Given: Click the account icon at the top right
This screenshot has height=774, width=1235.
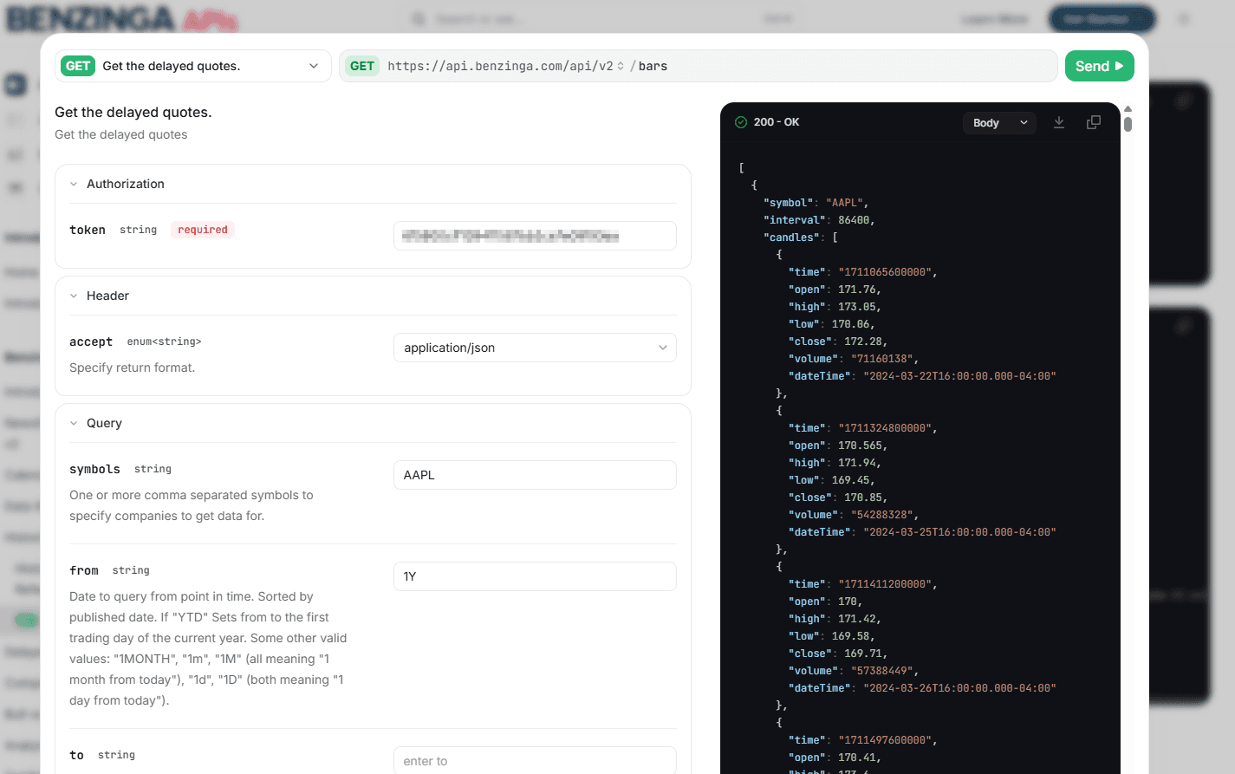Looking at the screenshot, I should tap(1184, 18).
